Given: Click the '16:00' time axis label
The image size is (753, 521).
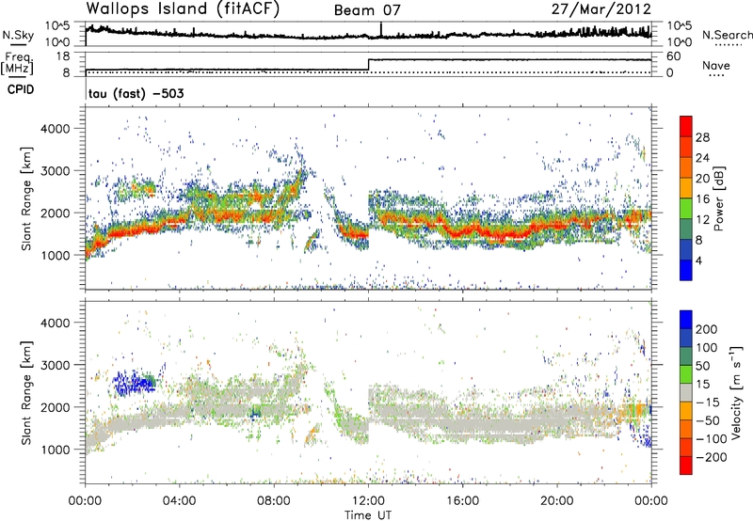Looking at the screenshot, I should coord(462,501).
